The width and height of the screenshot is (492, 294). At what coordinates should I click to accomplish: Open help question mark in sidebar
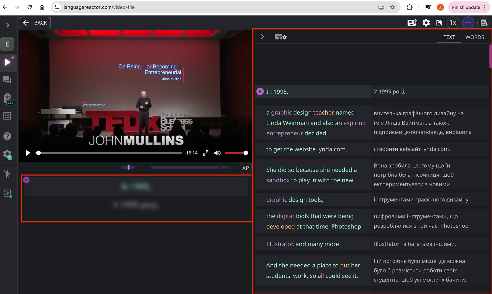tap(7, 136)
